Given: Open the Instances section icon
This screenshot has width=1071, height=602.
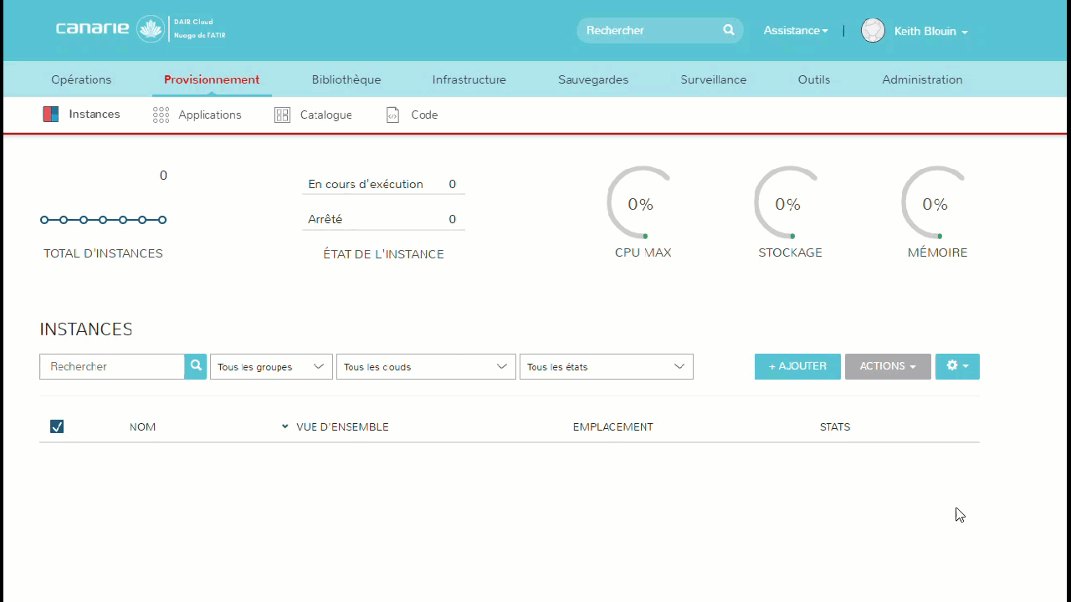Looking at the screenshot, I should pos(51,115).
